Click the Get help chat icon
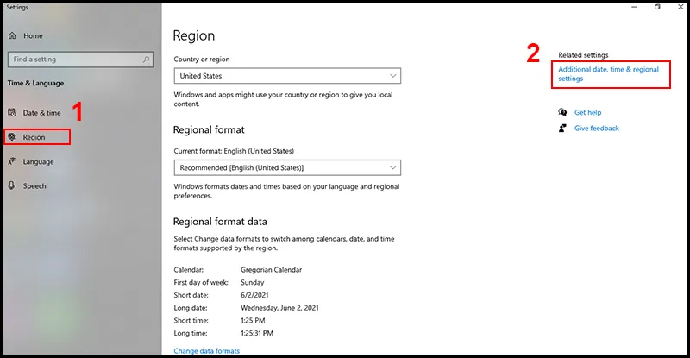The height and width of the screenshot is (358, 690). [563, 112]
